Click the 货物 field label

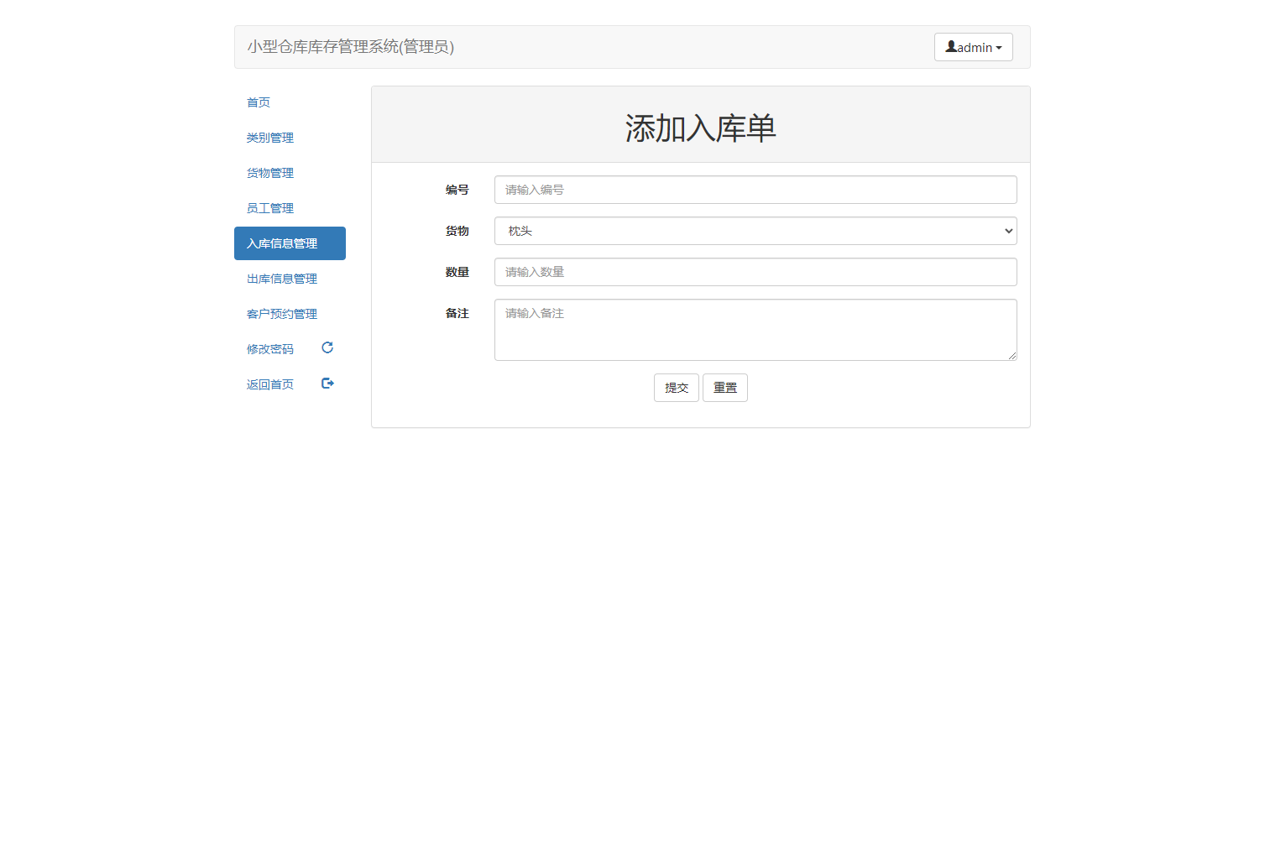tap(457, 231)
